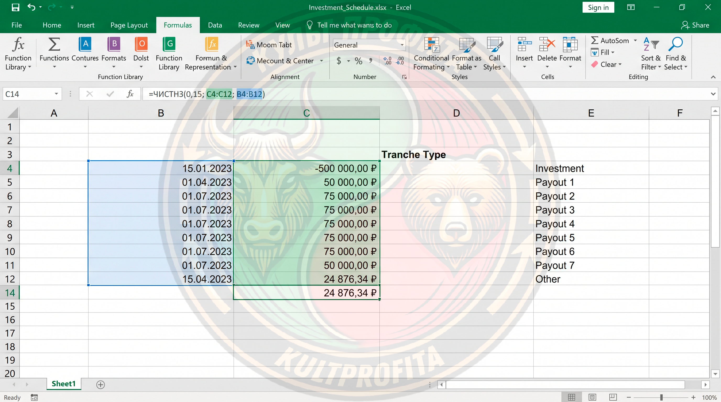Open Conditional Formatting icon

pyautogui.click(x=432, y=45)
